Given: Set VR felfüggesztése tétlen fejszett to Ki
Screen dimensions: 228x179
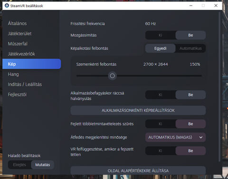Looking at the screenshot, I should (x=161, y=151).
